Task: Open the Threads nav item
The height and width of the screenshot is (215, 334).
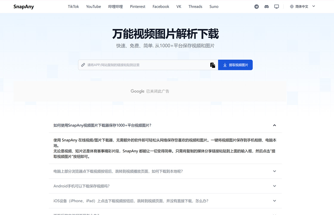Action: (195, 7)
